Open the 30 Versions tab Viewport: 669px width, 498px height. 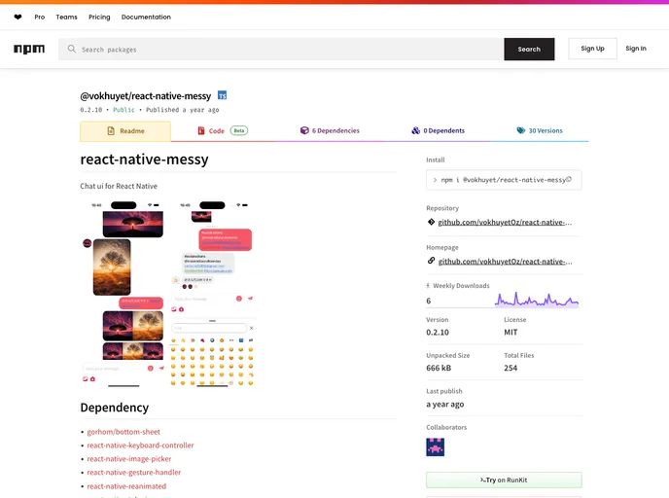click(x=540, y=130)
